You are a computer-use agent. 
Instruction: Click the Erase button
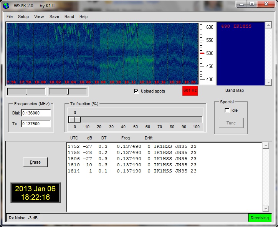(35, 162)
